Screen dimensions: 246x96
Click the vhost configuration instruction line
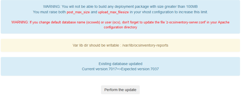120,12
